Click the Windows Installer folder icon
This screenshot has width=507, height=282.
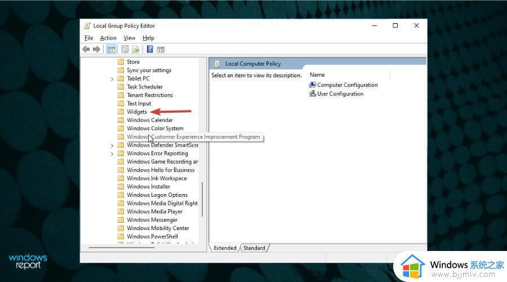point(121,187)
